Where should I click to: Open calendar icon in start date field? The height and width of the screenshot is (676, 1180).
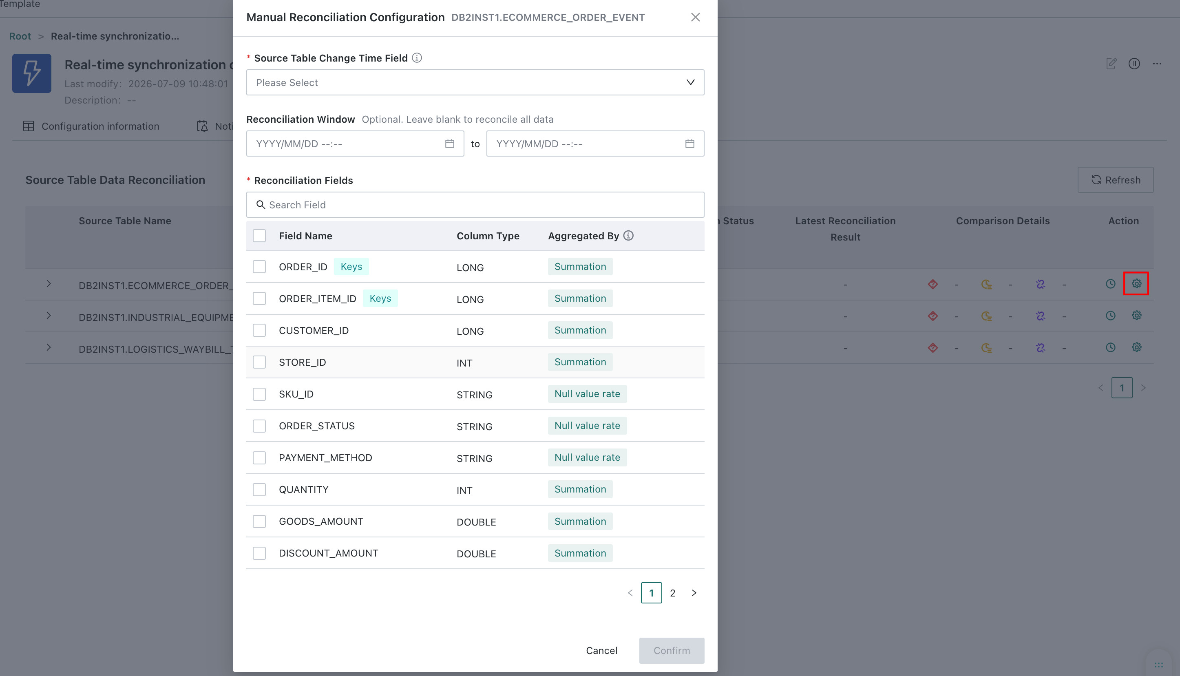(x=449, y=144)
